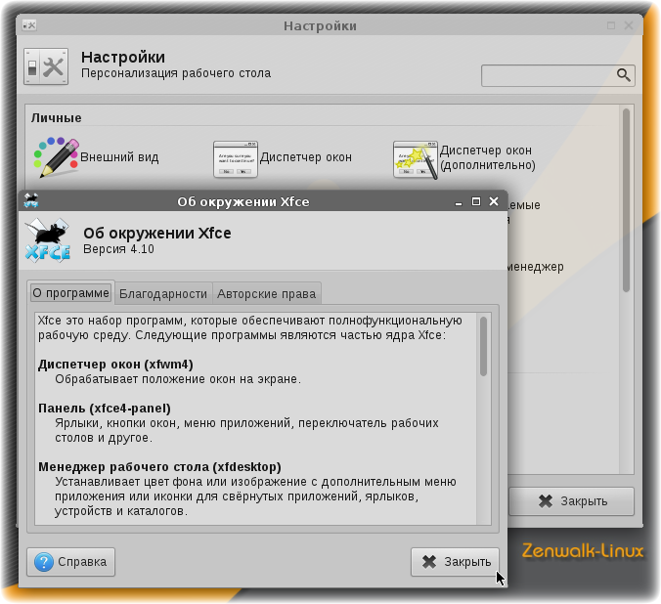The width and height of the screenshot is (661, 604).
Task: Click the magnifier icon in search field
Action: point(624,75)
